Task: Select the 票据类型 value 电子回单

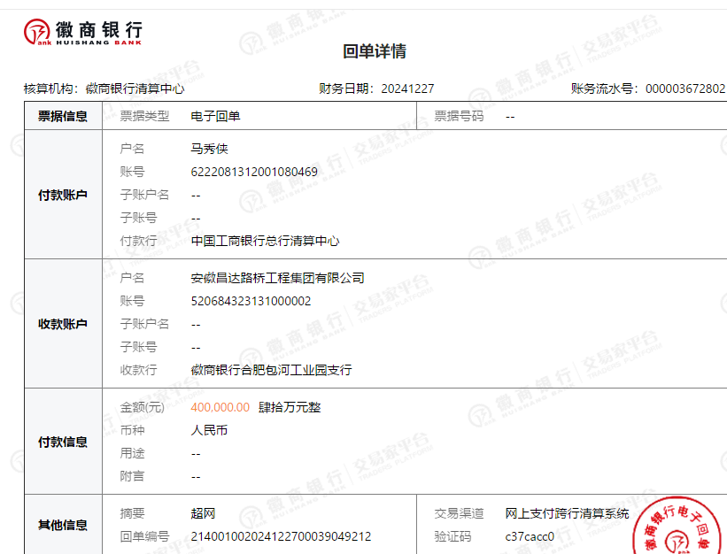Action: tap(215, 116)
